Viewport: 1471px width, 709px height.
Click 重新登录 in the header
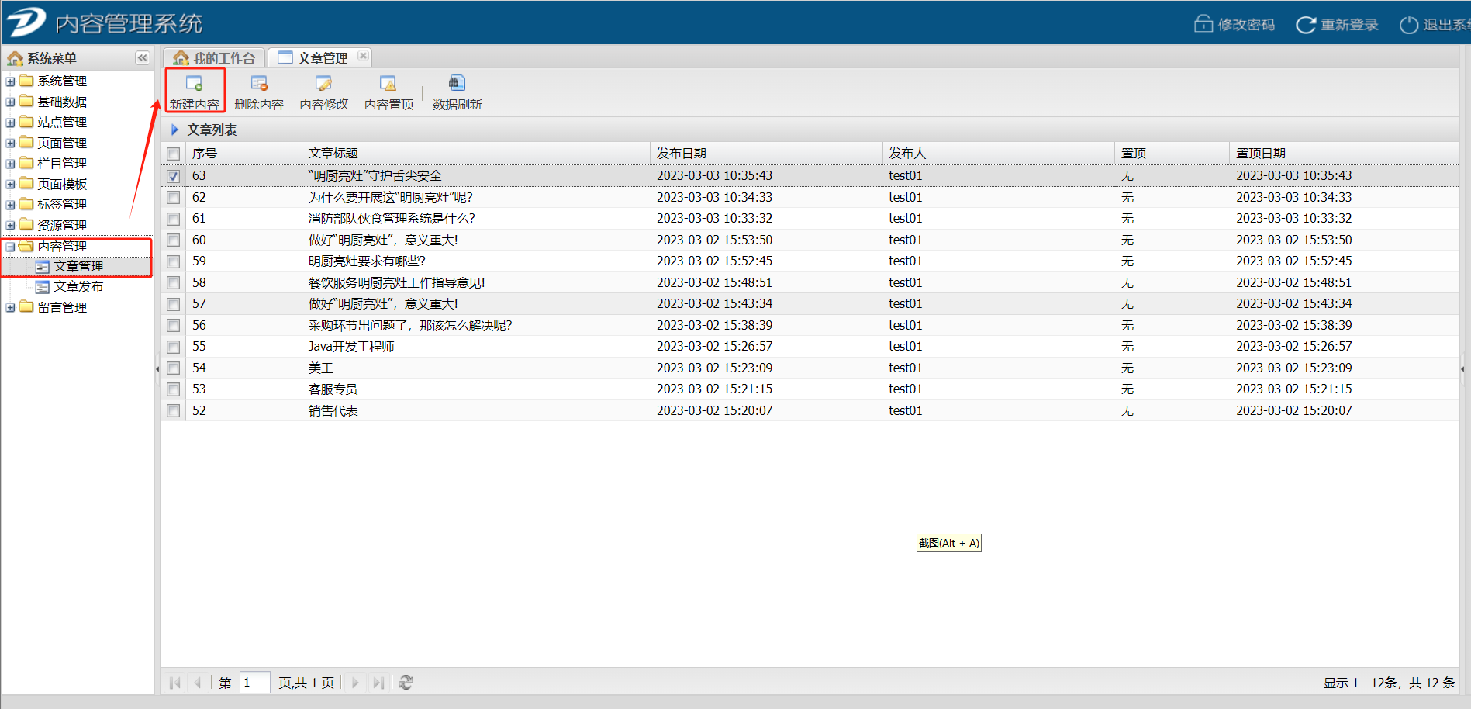point(1338,25)
